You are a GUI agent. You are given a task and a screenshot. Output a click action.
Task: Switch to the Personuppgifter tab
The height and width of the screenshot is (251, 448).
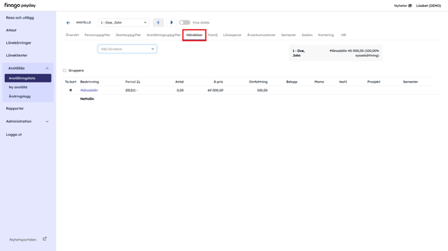97,35
